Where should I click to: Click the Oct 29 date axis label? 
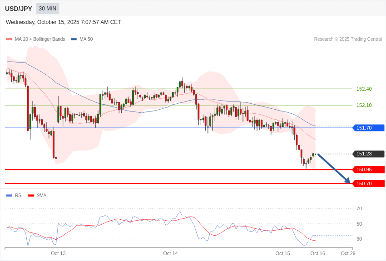coord(348,253)
